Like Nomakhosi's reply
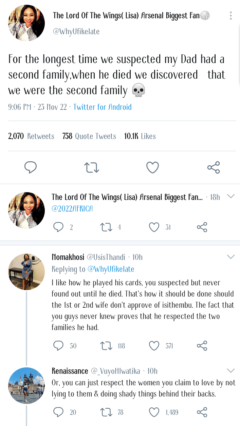 click(154, 346)
